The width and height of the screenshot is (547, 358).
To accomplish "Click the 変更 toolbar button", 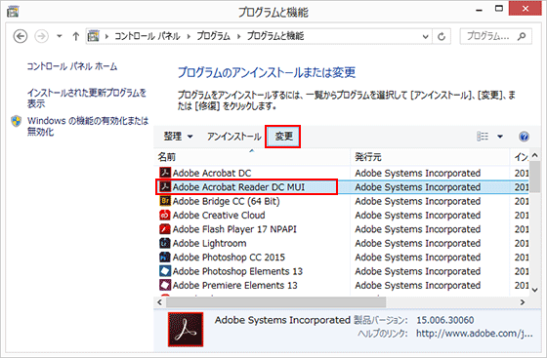I will pyautogui.click(x=282, y=137).
